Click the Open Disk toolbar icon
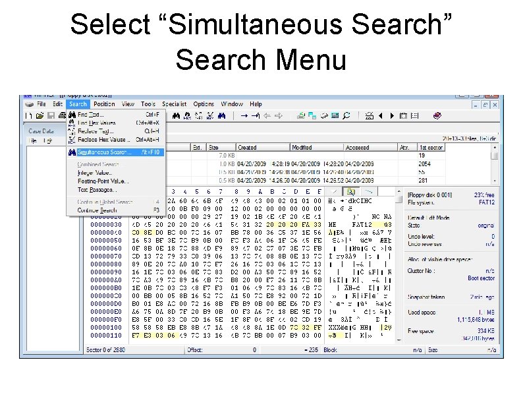Viewport: 523px width, 393px height. click(x=301, y=116)
